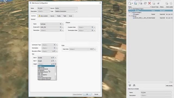Clear the Elevation Offset field
Viewport: 174px width, 98px height.
(55, 51)
